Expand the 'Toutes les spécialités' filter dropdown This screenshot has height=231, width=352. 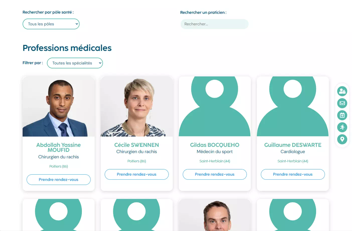tap(75, 63)
